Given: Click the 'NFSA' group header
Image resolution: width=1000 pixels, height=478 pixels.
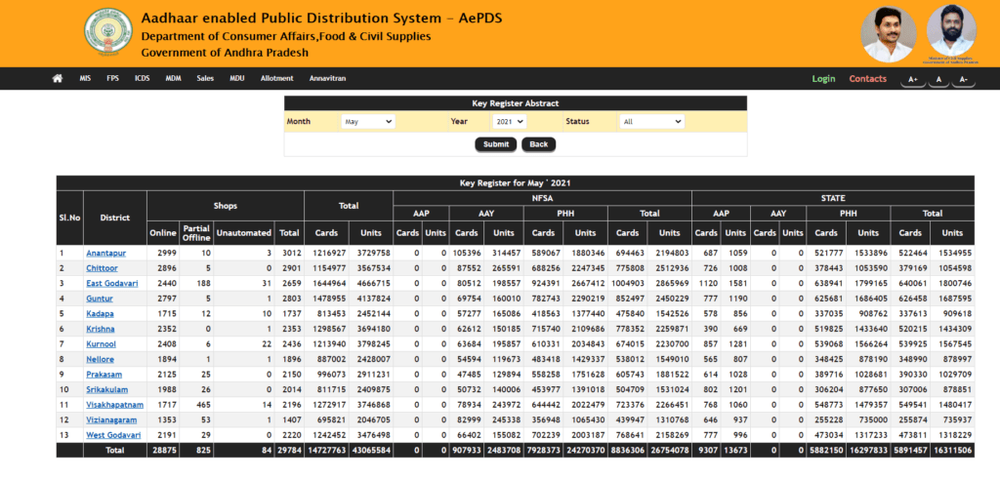Looking at the screenshot, I should coord(542,198).
